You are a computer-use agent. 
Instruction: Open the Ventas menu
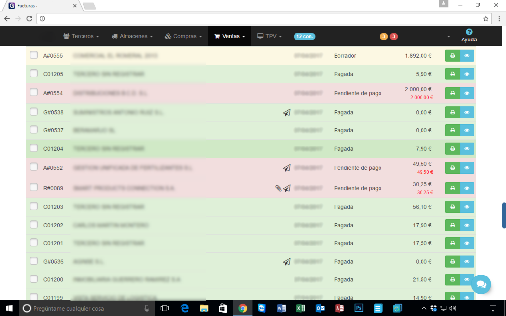(x=230, y=36)
